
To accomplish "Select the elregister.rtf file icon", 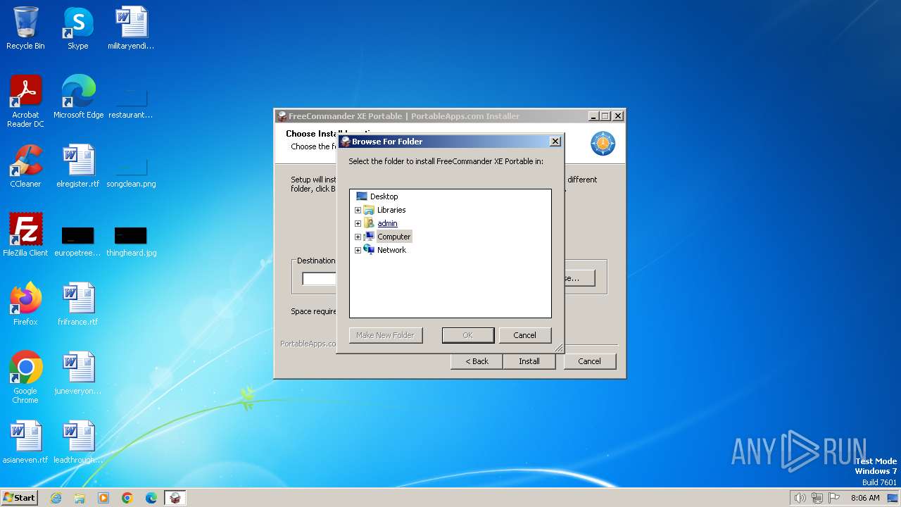I will [x=78, y=167].
